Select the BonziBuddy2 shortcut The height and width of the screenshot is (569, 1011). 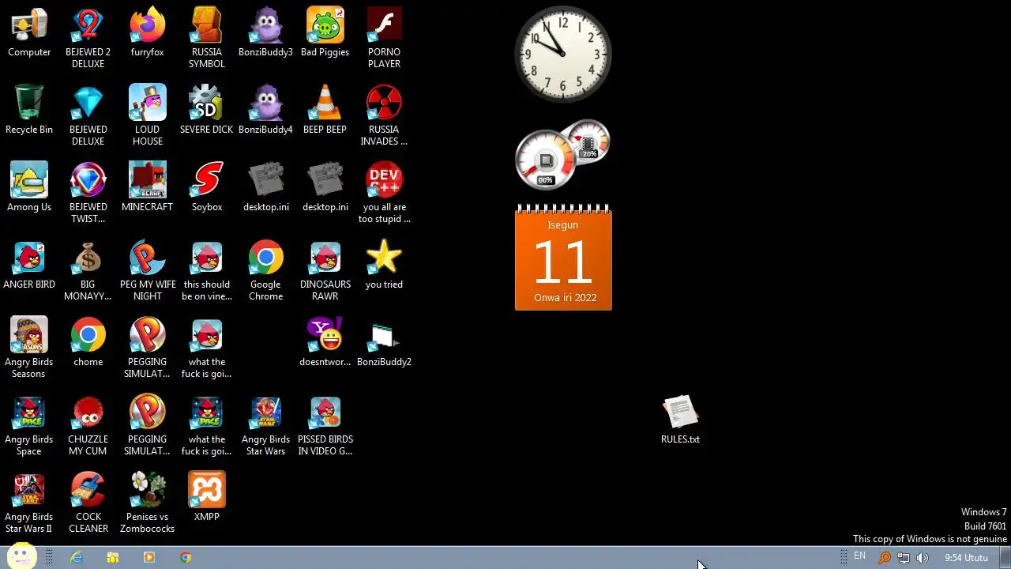coord(385,343)
